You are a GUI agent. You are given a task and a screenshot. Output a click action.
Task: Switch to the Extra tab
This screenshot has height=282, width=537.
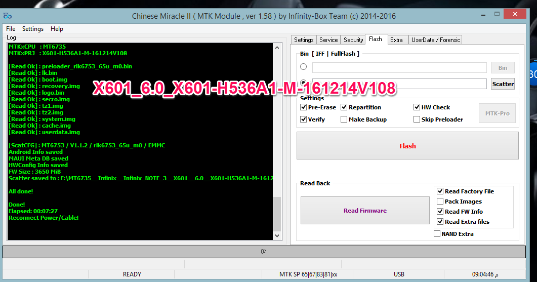[397, 40]
